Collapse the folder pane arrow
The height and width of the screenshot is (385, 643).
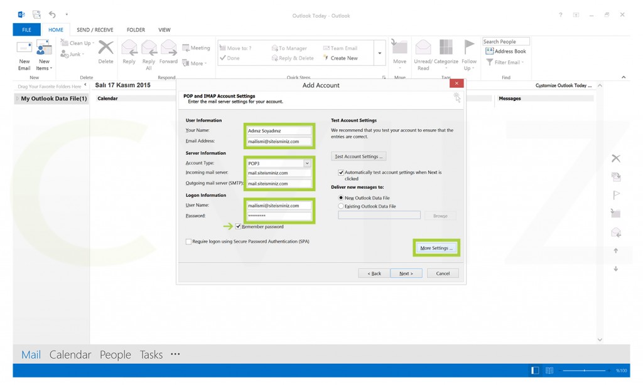pyautogui.click(x=85, y=85)
